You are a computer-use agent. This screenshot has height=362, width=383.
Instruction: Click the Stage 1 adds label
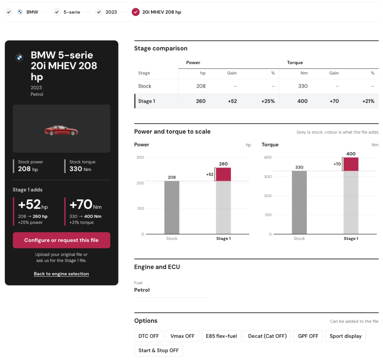tap(28, 190)
